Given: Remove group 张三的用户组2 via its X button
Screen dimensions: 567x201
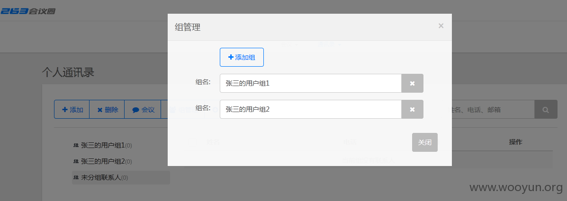Looking at the screenshot, I should coord(412,109).
